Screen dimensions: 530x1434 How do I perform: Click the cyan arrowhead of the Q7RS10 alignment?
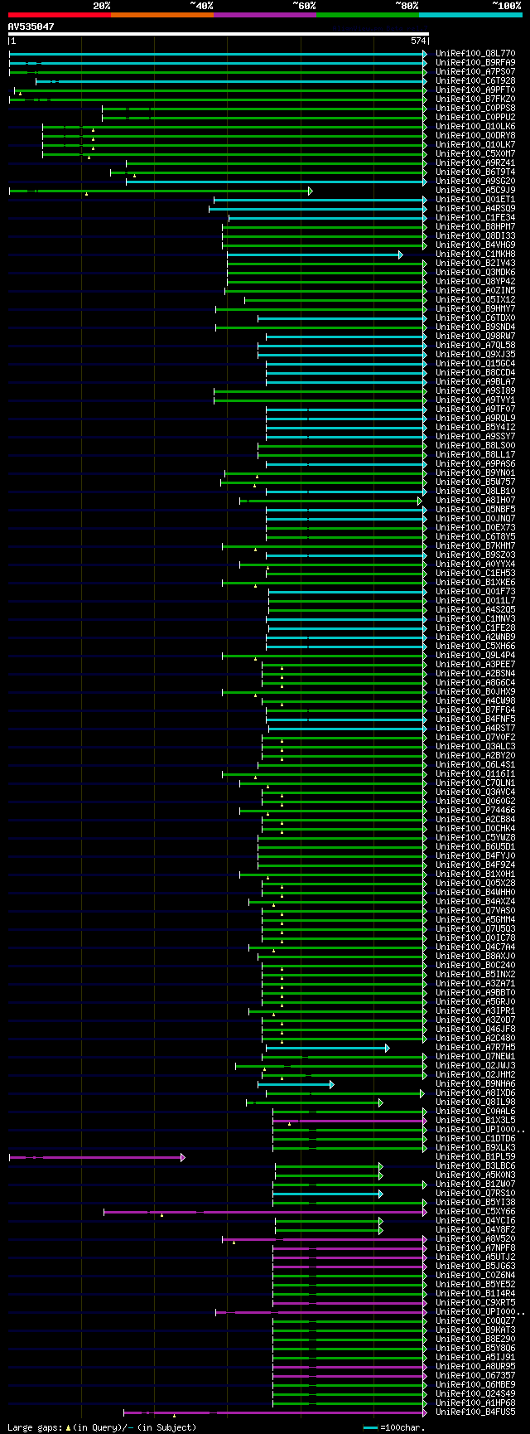tap(381, 1194)
